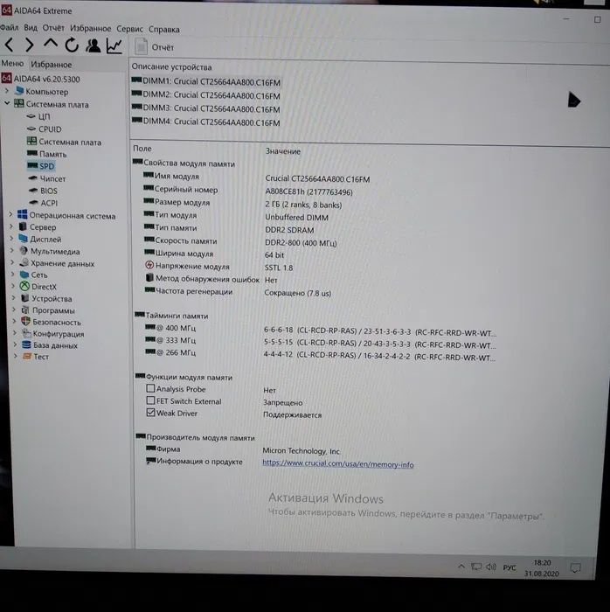
Task: Go back with the left arrow toolbar button
Action: [x=10, y=45]
